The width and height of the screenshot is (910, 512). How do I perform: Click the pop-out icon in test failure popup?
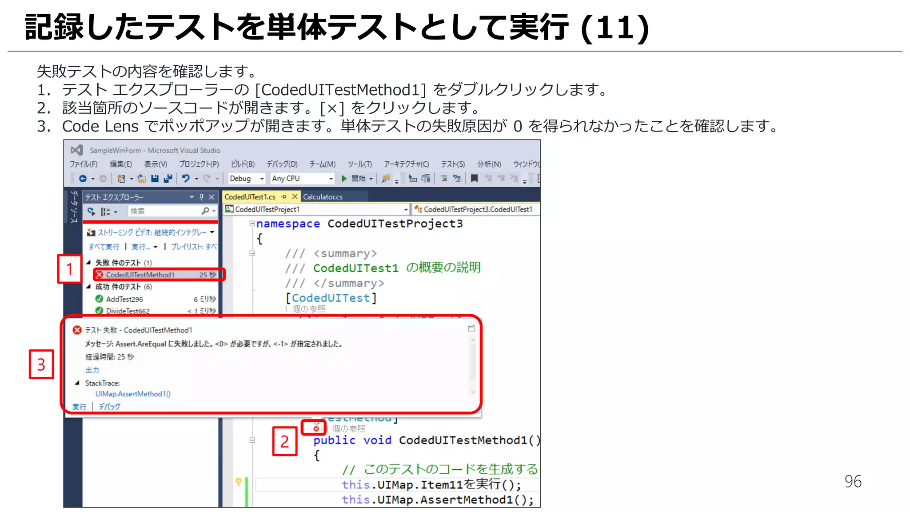471,328
